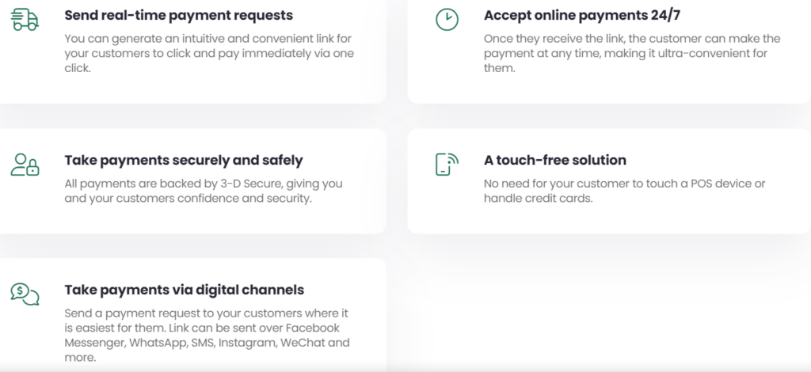Click the clock icon for 24/7 payments
This screenshot has width=811, height=372.
pyautogui.click(x=447, y=20)
